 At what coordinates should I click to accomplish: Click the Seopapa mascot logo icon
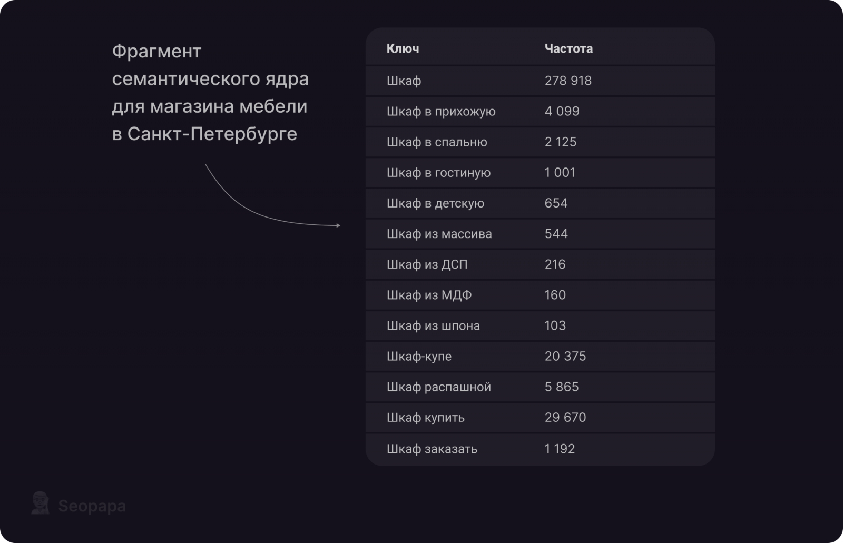click(x=40, y=503)
